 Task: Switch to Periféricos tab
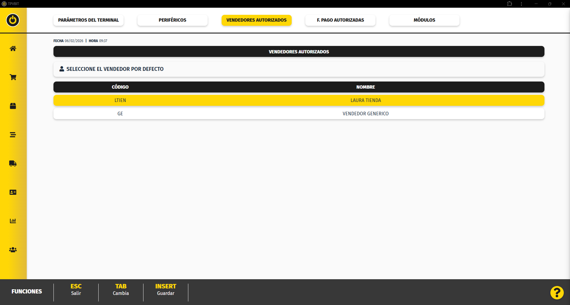172,20
